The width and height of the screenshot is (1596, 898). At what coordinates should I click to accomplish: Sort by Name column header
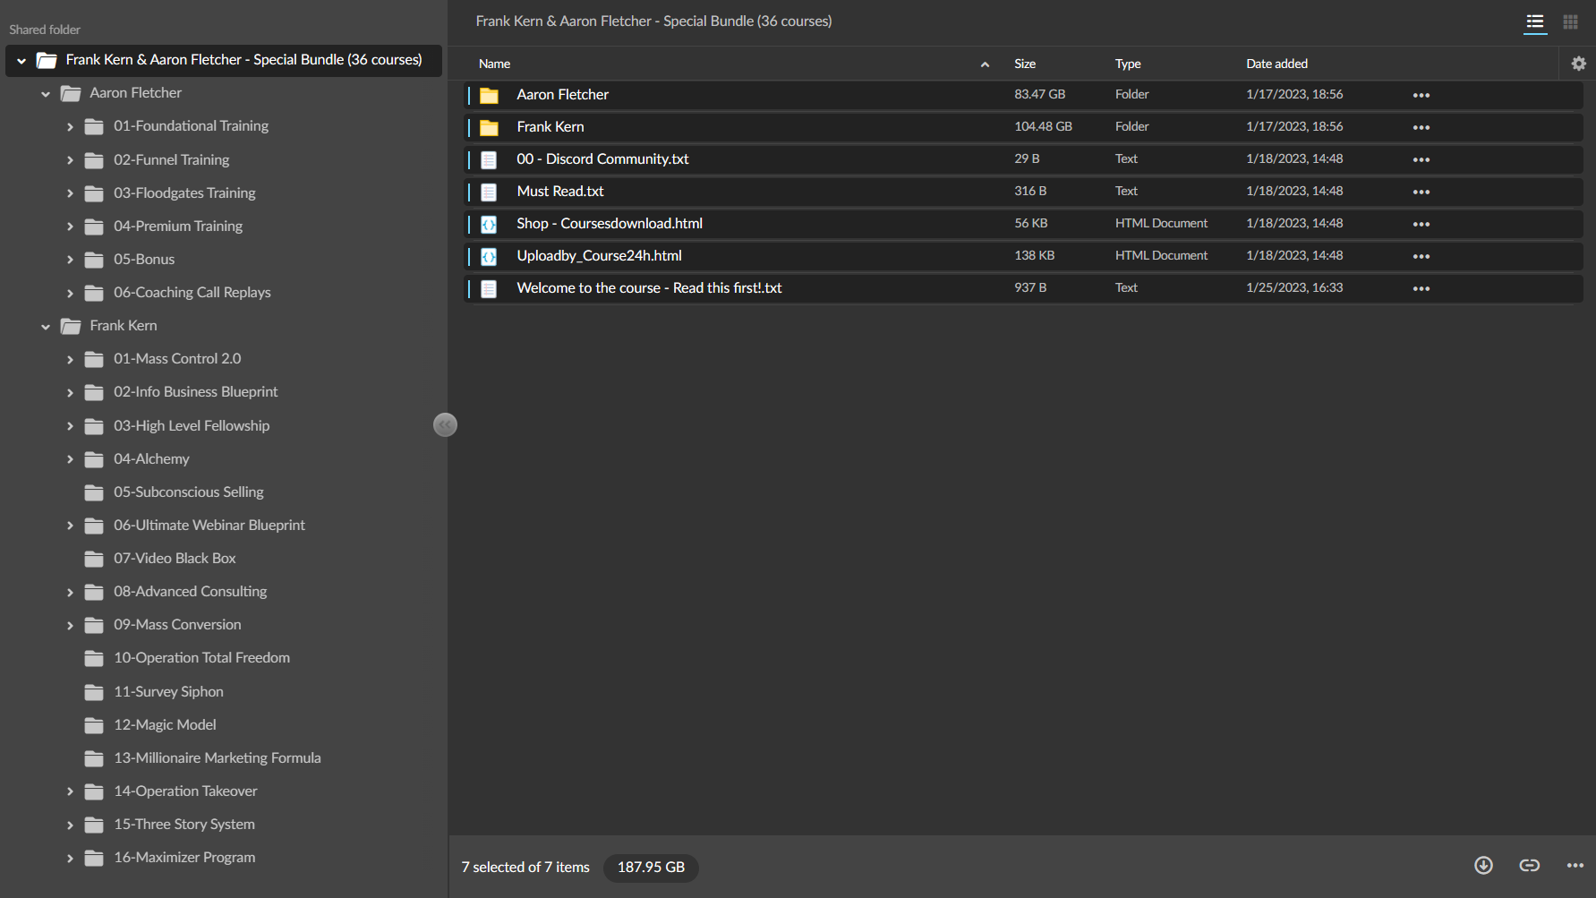(494, 64)
